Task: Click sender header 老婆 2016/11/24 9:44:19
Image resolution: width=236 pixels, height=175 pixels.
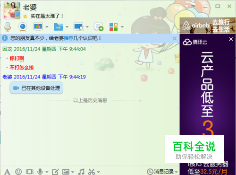Action: pyautogui.click(x=44, y=77)
